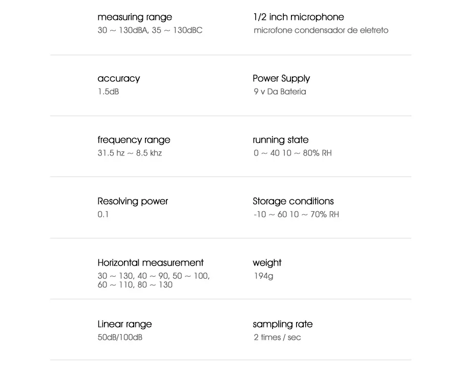Select the 0 ~ 40 10 ~ 80% RH value
Screen dimensions: 461x374
pyautogui.click(x=292, y=153)
